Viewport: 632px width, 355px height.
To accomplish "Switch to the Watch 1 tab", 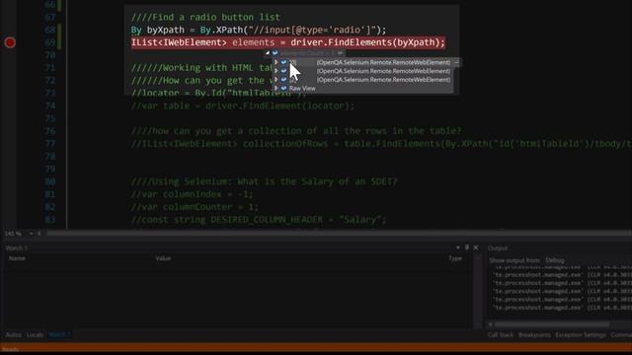I will 59,335.
